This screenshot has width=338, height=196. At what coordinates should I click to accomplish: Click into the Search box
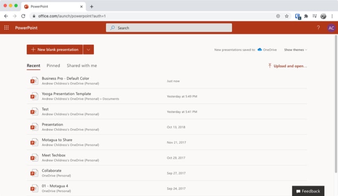[x=169, y=28]
